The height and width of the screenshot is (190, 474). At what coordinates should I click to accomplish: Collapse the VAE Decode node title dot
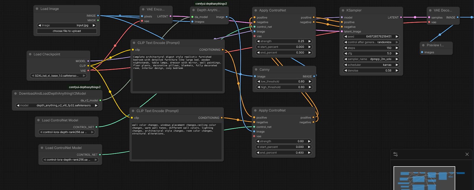tap(430, 10)
